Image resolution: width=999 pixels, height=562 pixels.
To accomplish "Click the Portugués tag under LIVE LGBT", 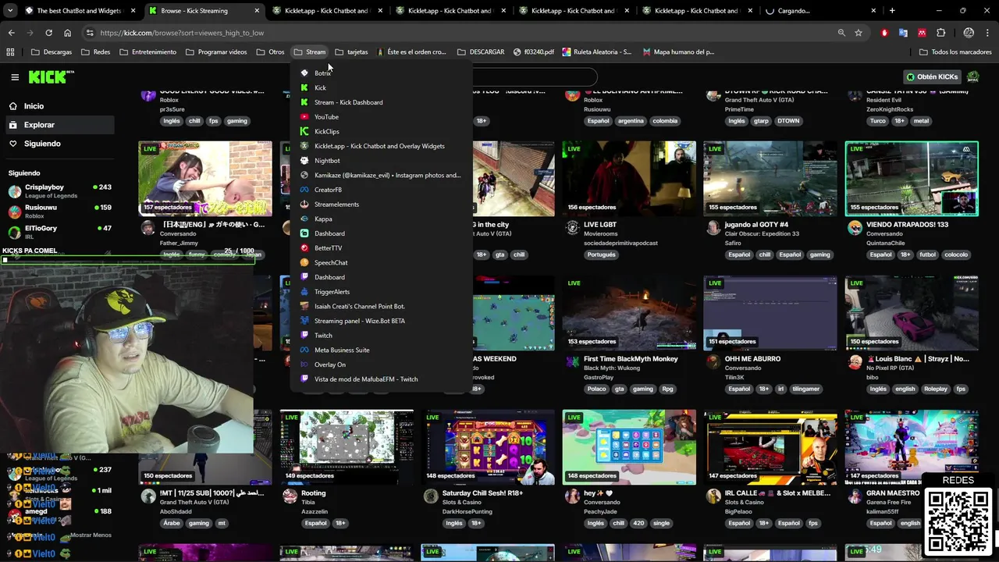I will (602, 254).
